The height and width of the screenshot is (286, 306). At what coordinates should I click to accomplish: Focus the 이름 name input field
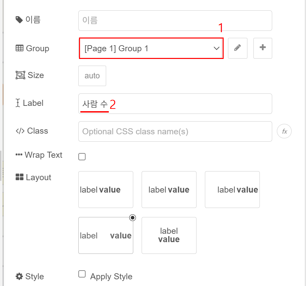point(175,20)
